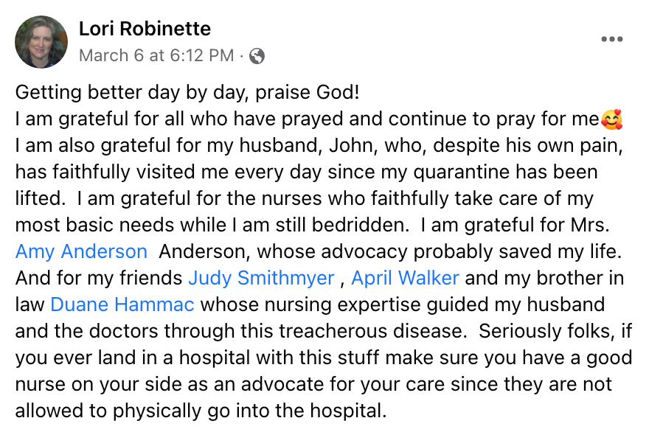The height and width of the screenshot is (432, 649).
Task: Click the globe public audience icon
Action: tap(257, 56)
